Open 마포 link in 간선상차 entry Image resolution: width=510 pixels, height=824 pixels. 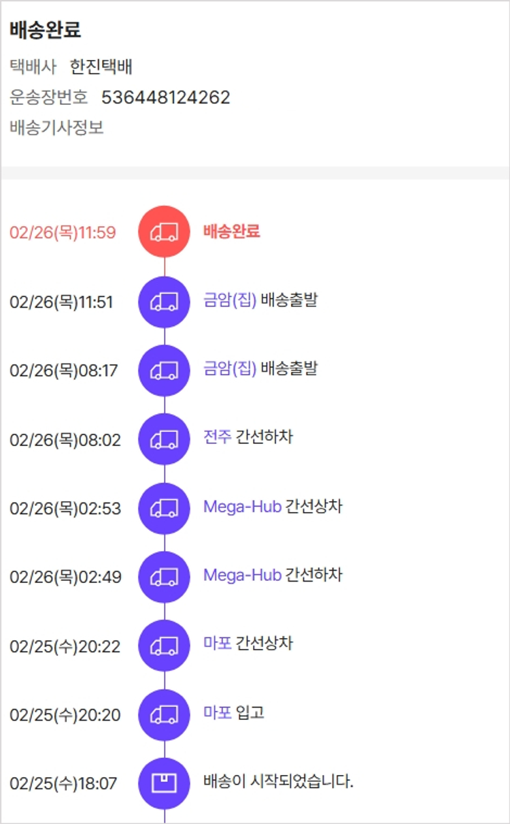click(x=217, y=644)
